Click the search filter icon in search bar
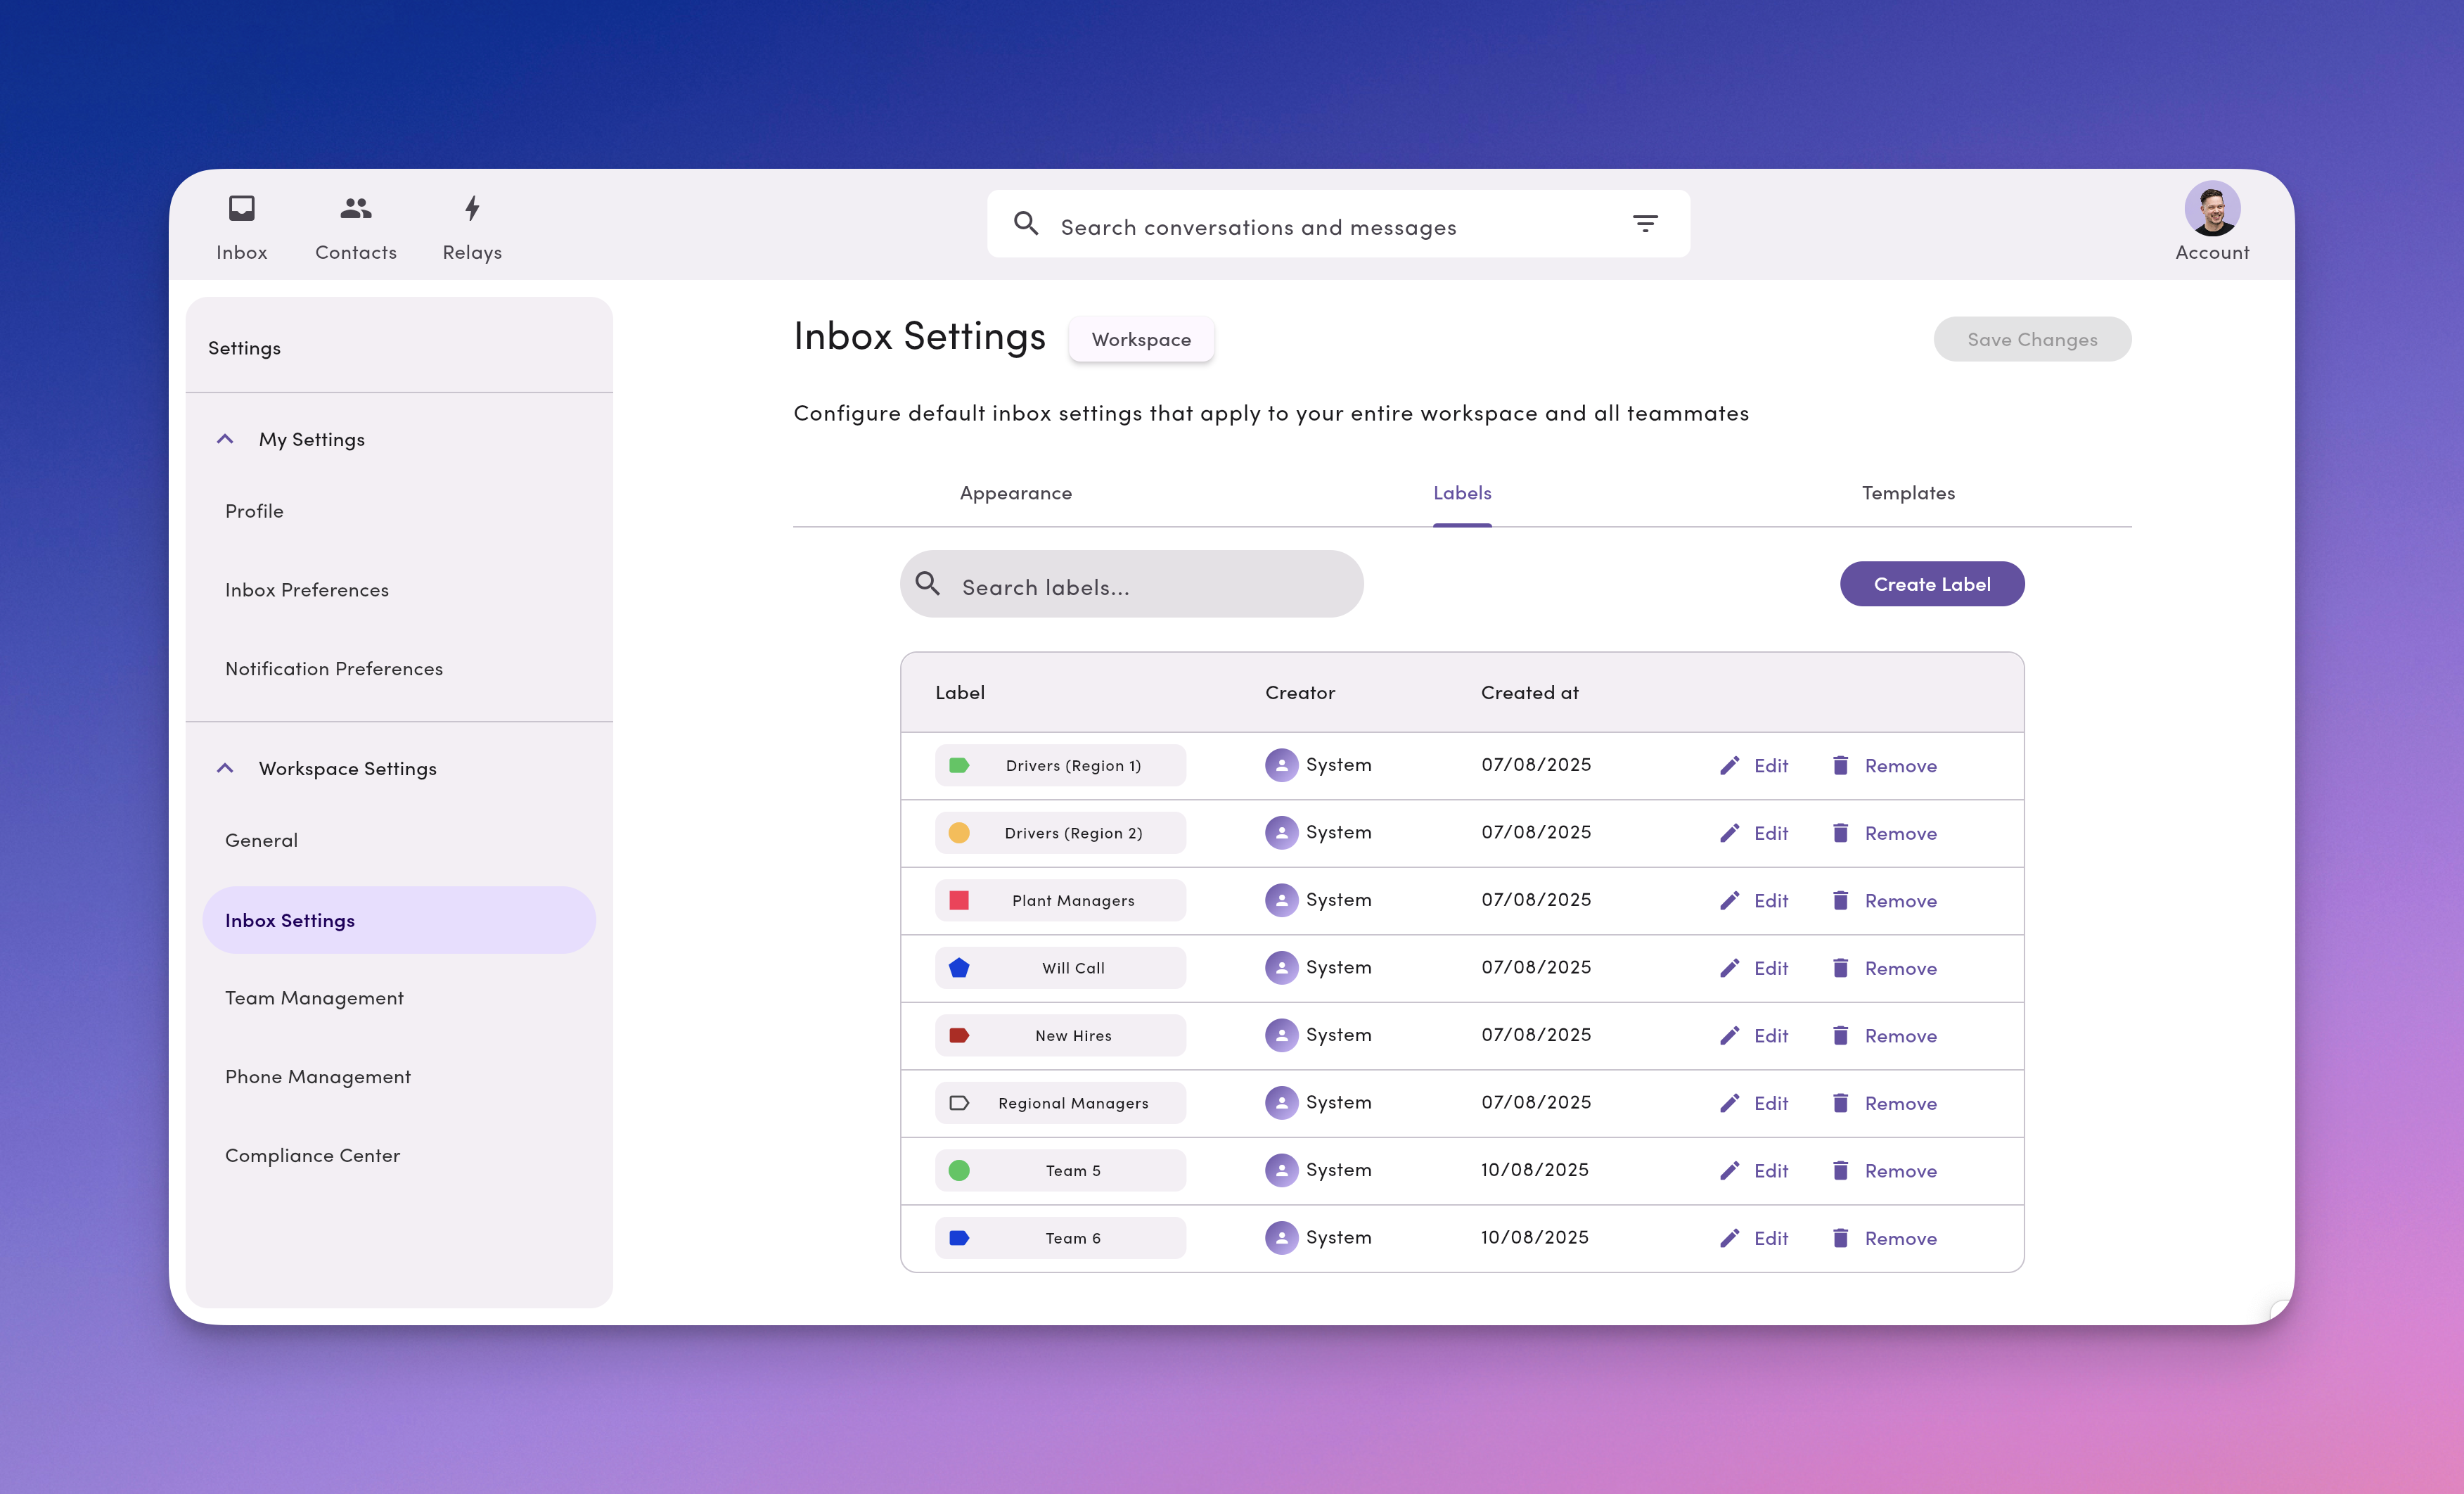This screenshot has width=2464, height=1494. pos(1645,224)
